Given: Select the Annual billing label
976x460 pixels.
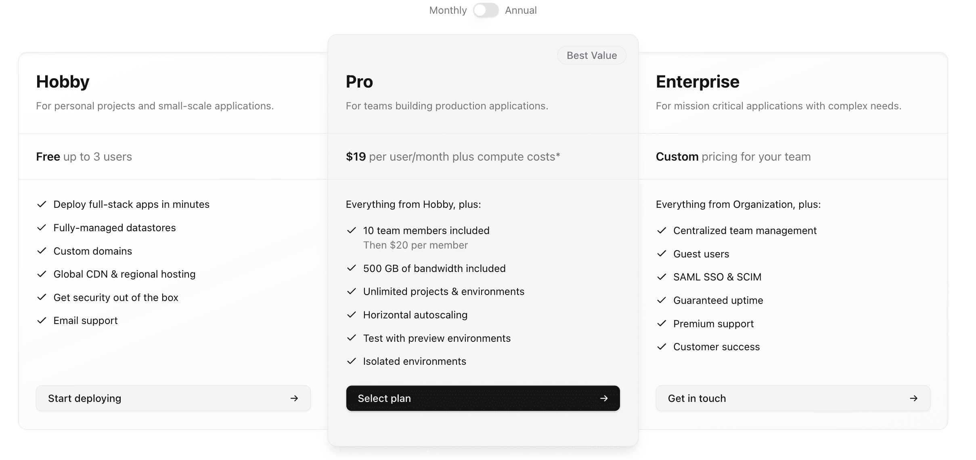Looking at the screenshot, I should click(521, 10).
